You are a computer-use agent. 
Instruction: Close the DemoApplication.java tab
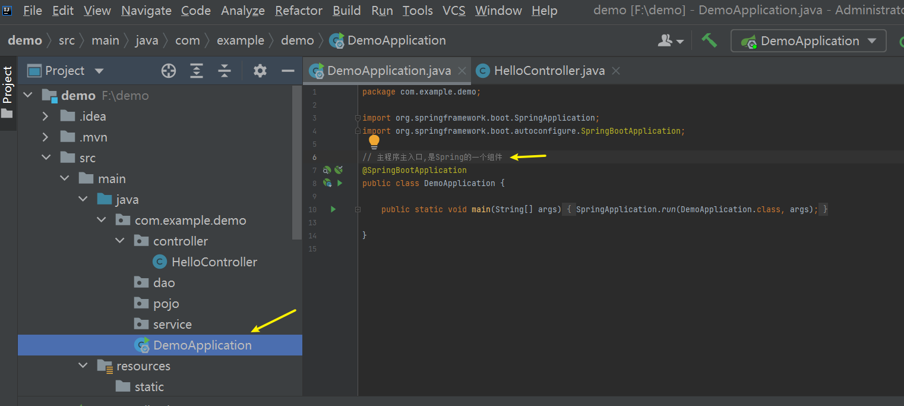462,71
